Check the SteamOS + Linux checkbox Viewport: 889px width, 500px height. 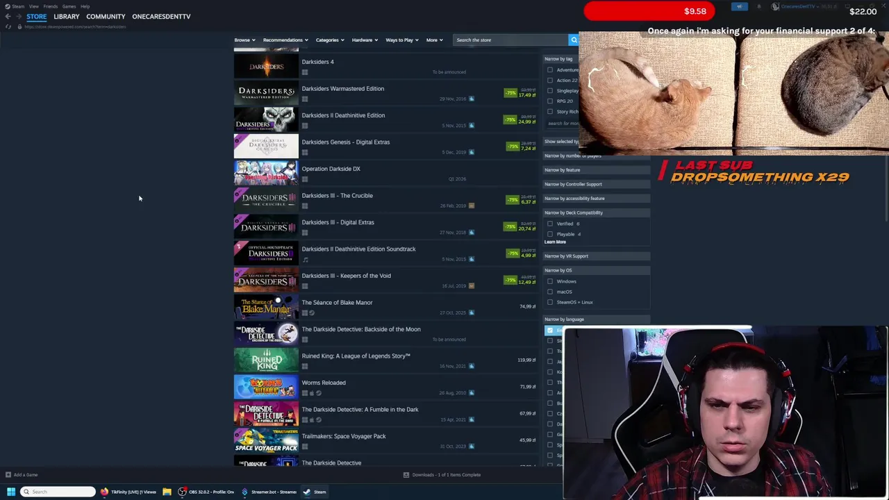(550, 302)
